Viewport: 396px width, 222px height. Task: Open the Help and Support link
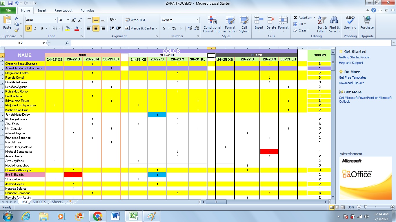[351, 63]
